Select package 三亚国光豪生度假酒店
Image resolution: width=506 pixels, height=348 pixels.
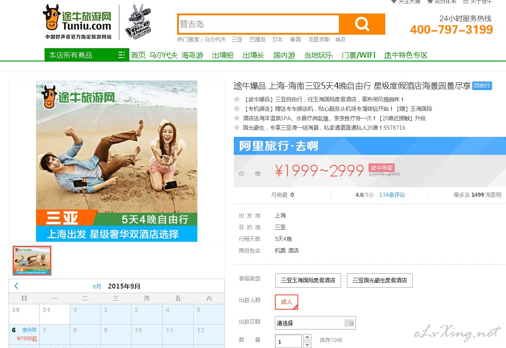[x=380, y=280]
